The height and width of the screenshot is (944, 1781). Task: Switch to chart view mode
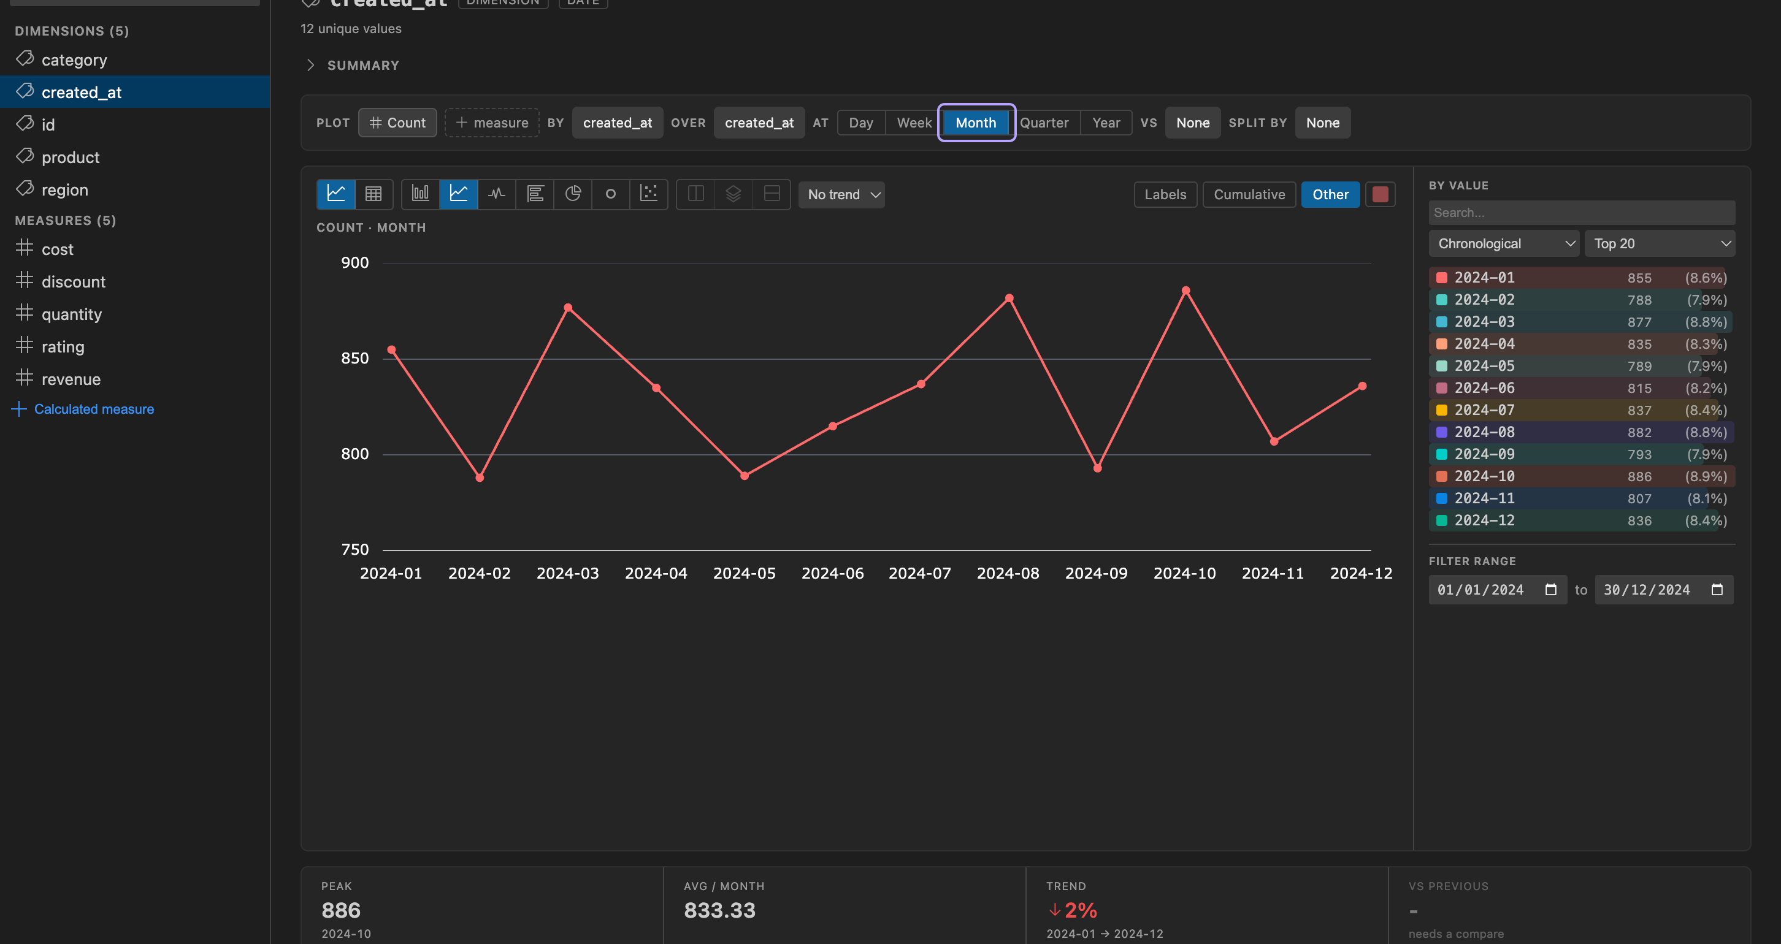coord(336,194)
